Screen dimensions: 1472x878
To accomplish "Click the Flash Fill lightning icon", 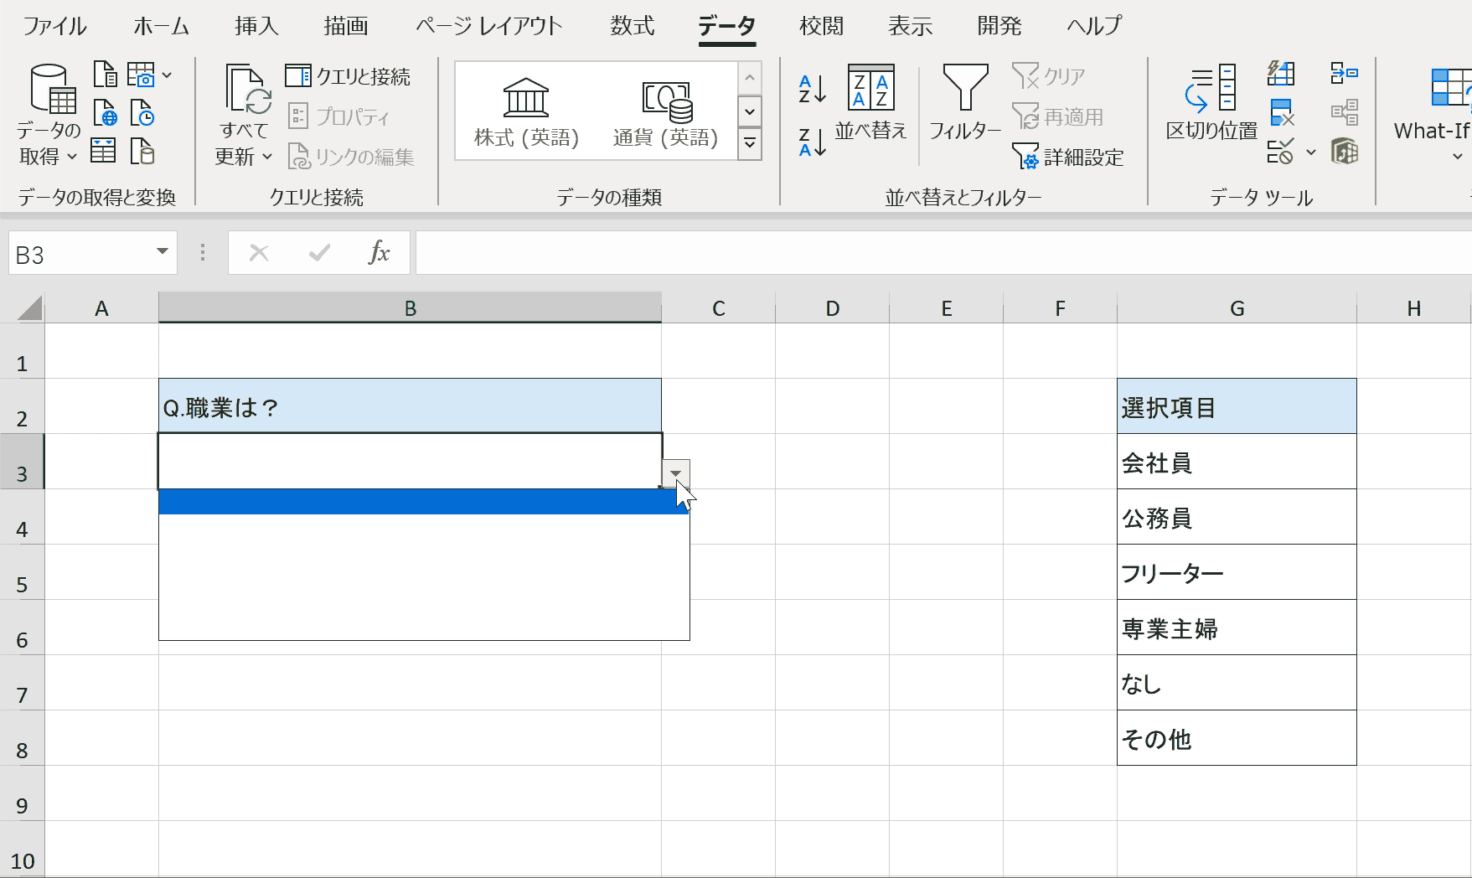I will (x=1281, y=74).
